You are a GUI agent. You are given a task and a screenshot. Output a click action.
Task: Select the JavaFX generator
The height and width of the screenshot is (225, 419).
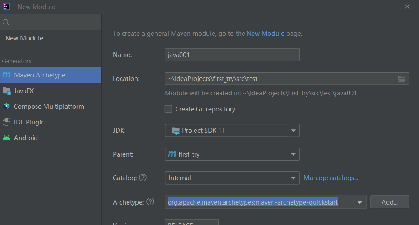(x=51, y=91)
